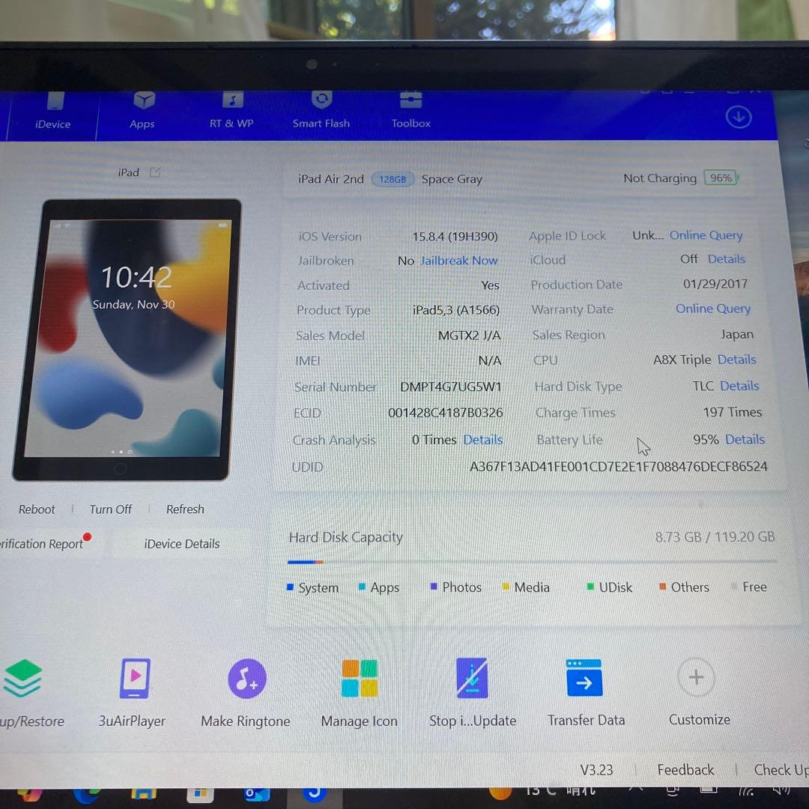Image resolution: width=809 pixels, height=809 pixels.
Task: Open the download dropdown arrow in the blue bar
Action: (739, 117)
